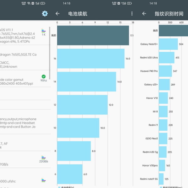Click the wide color gamut display row
Screen dimensions: 188x188
click(x=25, y=79)
